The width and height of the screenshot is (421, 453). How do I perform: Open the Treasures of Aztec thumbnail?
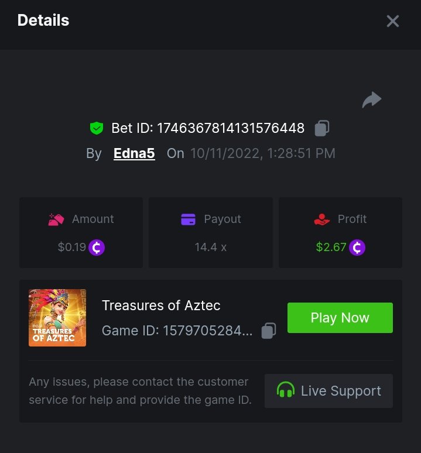coord(57,318)
